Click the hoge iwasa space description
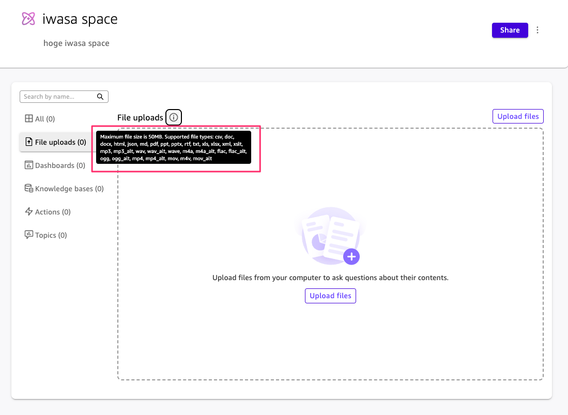The width and height of the screenshot is (568, 415). 76,43
